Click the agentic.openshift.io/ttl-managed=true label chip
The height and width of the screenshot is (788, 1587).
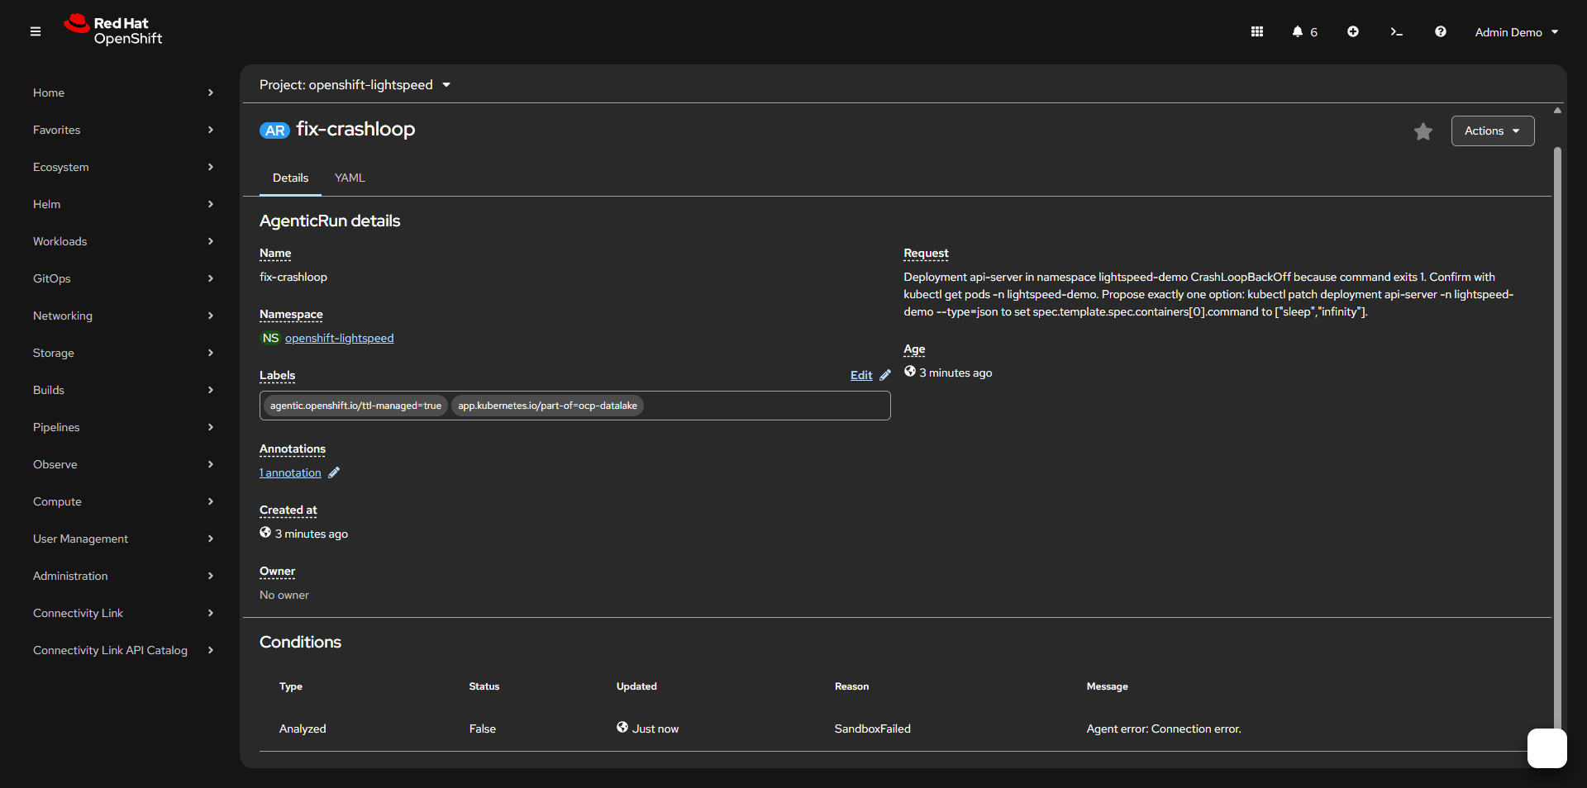355,406
